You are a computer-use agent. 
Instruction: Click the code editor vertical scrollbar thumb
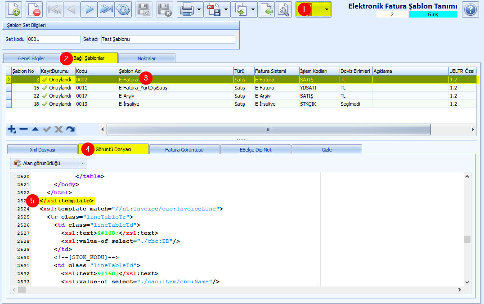467,239
